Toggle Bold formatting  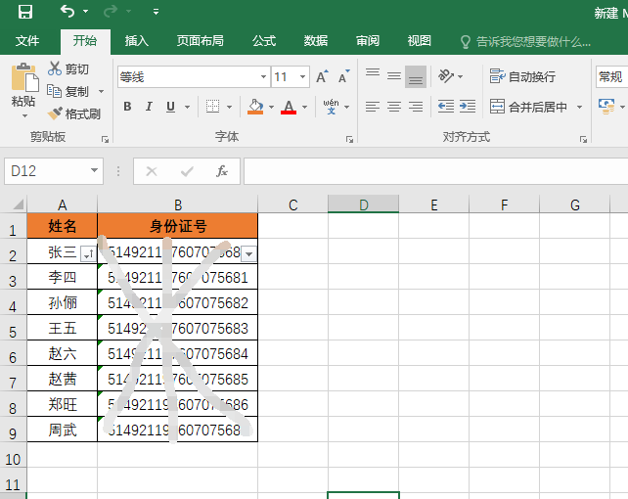127,107
